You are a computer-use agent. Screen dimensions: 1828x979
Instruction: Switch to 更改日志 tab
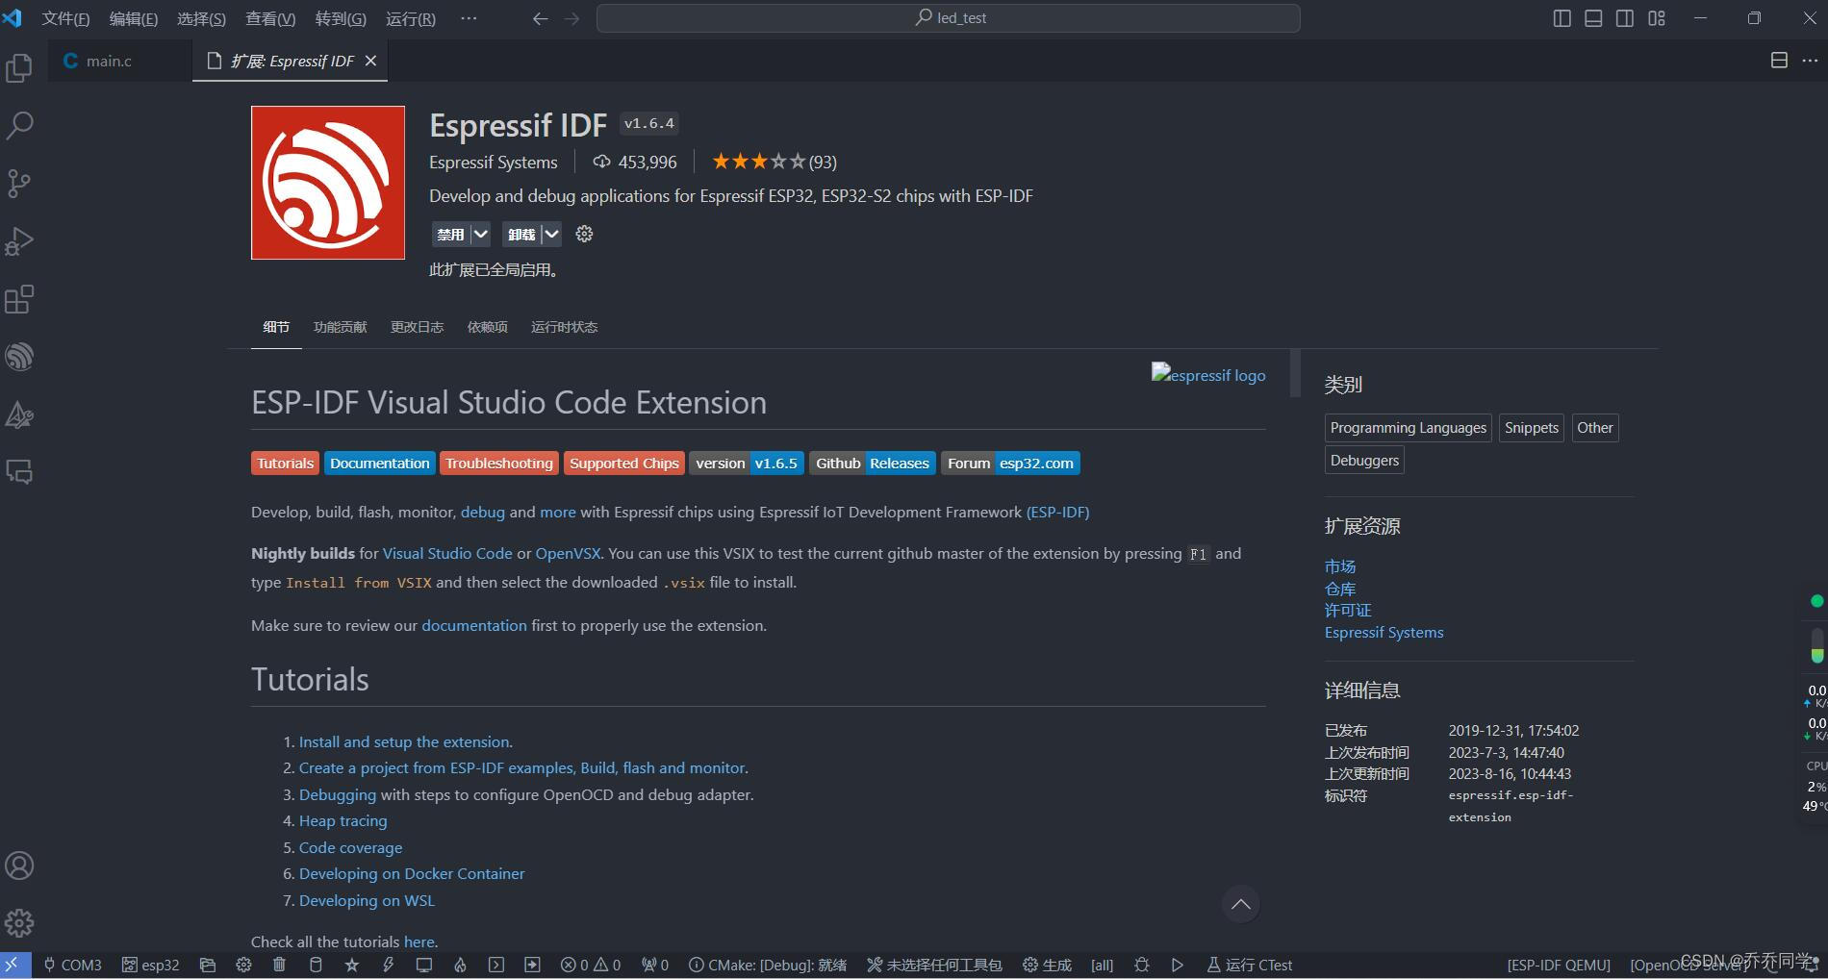coord(417,327)
